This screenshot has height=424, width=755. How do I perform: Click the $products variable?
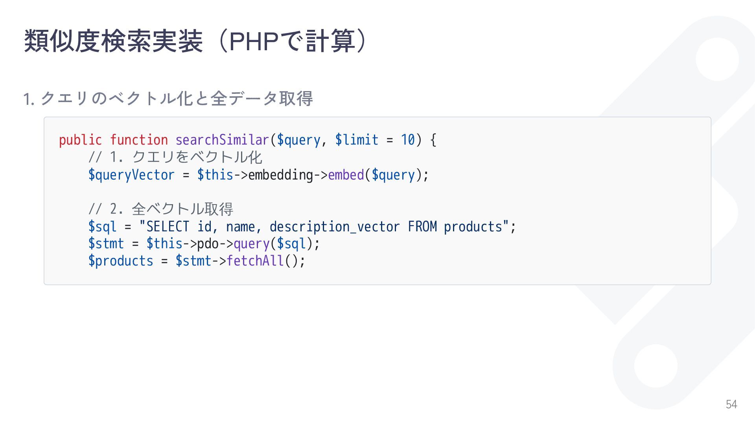coord(121,261)
